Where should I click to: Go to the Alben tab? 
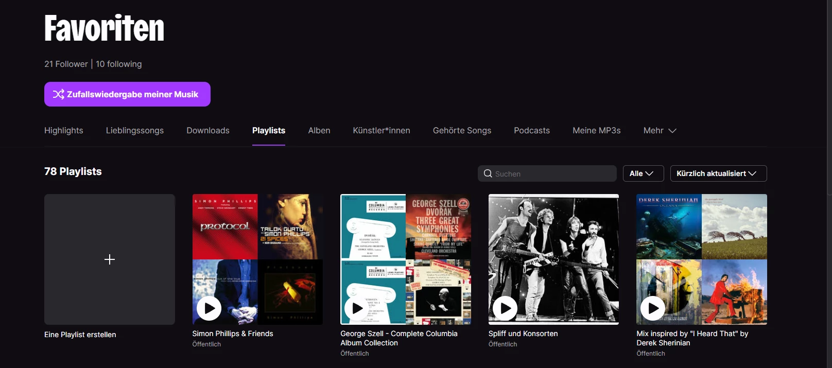click(x=319, y=131)
